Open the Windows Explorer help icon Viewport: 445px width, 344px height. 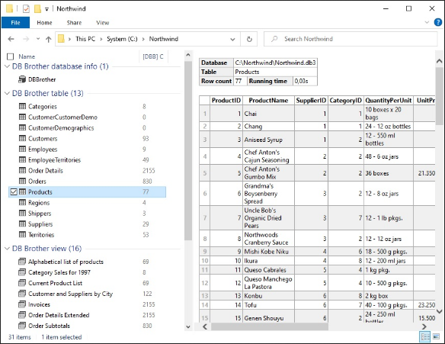pyautogui.click(x=438, y=22)
